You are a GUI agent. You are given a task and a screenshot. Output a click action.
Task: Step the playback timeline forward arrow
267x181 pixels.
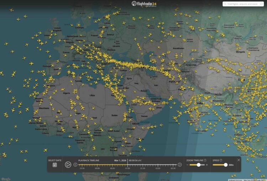point(180,165)
